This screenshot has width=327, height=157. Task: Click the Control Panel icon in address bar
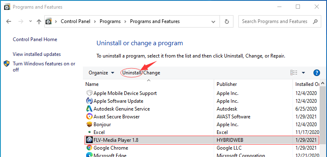point(48,21)
